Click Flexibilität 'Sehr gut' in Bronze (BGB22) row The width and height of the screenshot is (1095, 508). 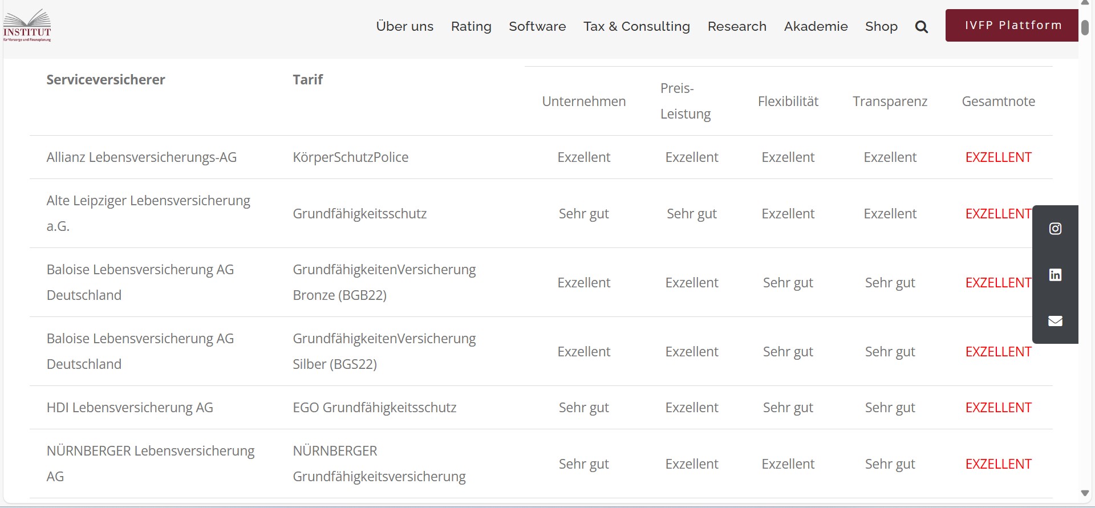pos(788,282)
